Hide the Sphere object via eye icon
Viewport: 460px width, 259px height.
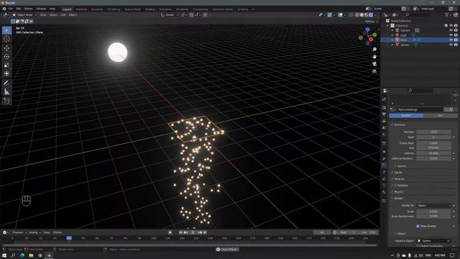click(x=451, y=45)
